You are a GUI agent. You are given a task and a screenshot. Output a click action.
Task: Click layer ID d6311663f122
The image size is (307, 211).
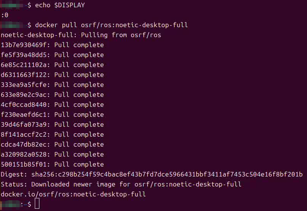(24, 75)
